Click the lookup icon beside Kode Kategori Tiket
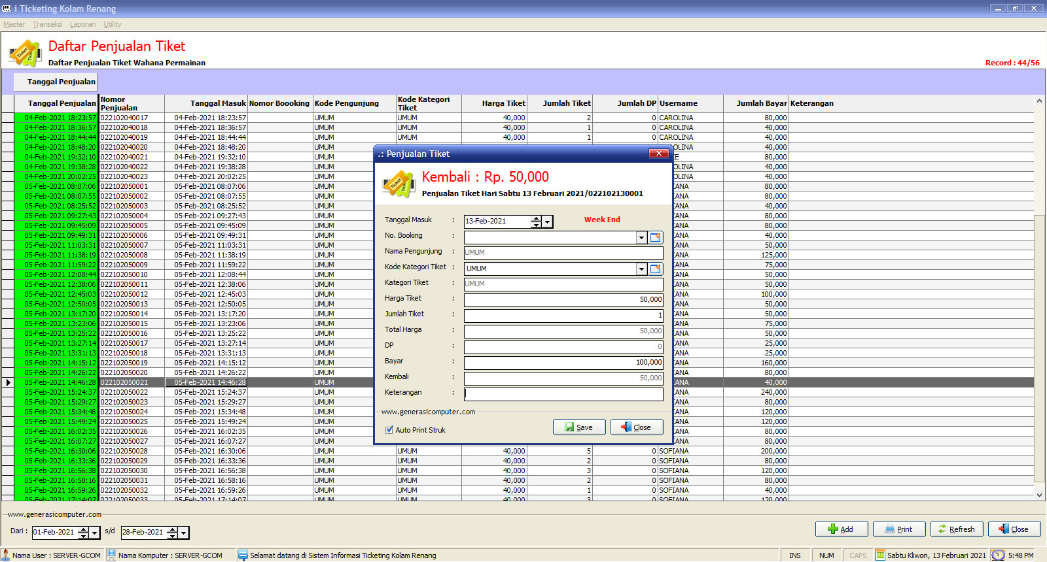The height and width of the screenshot is (562, 1047). point(656,269)
